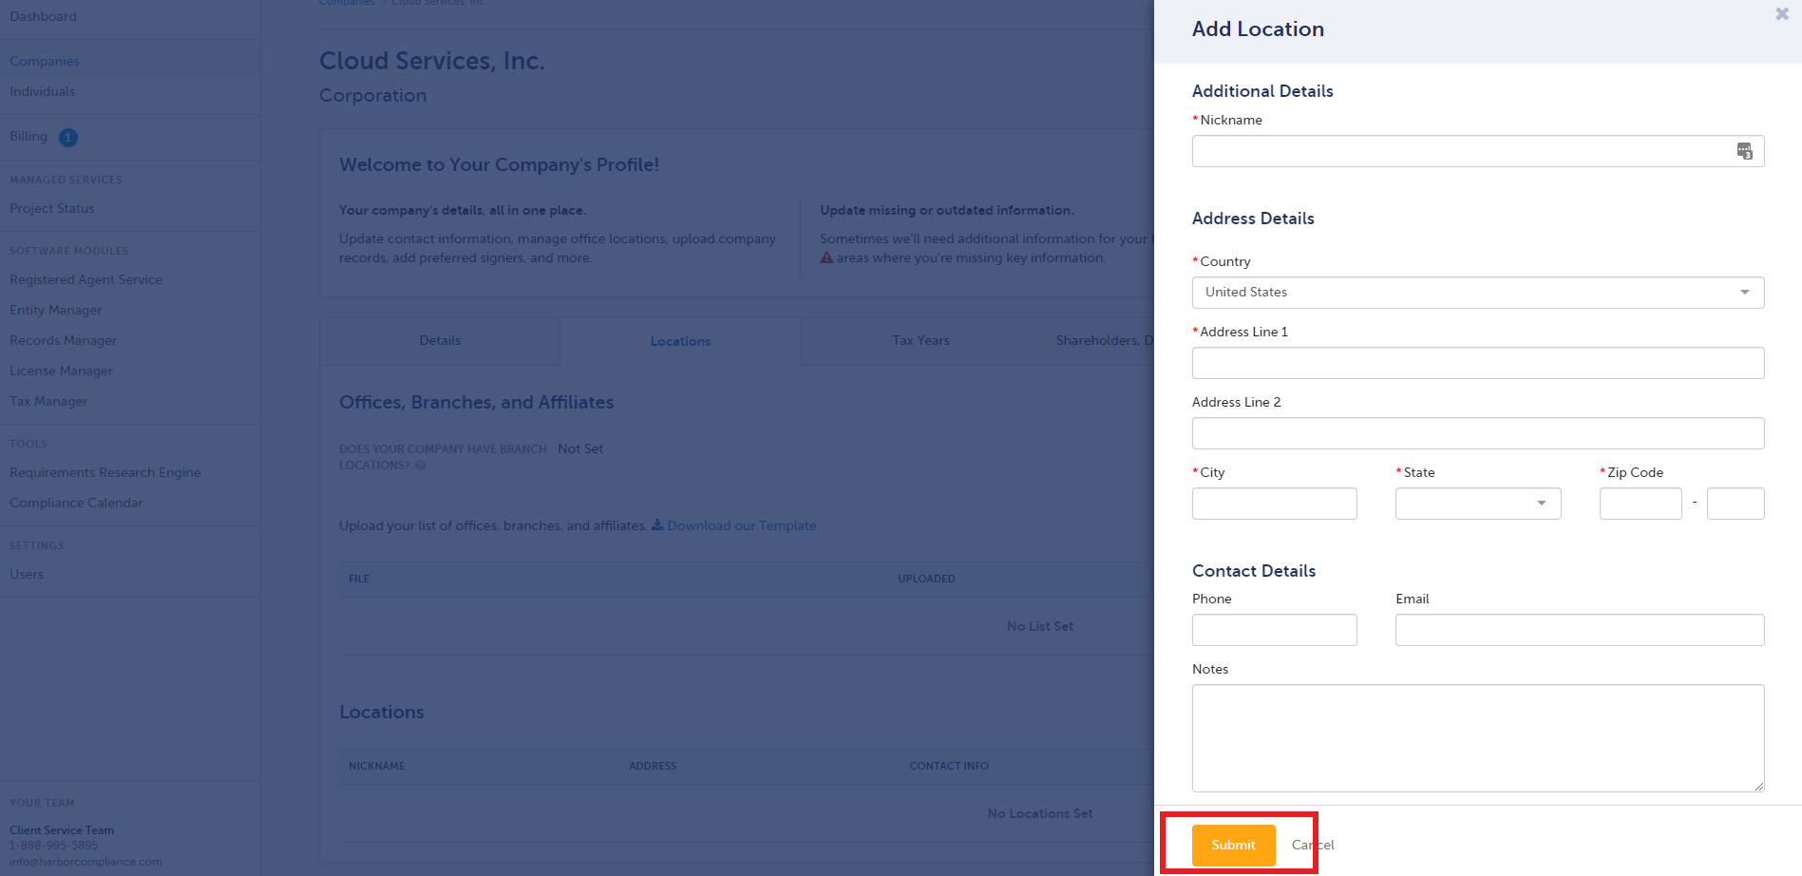Click the No Locations Set message
The height and width of the screenshot is (876, 1802).
click(x=1040, y=813)
